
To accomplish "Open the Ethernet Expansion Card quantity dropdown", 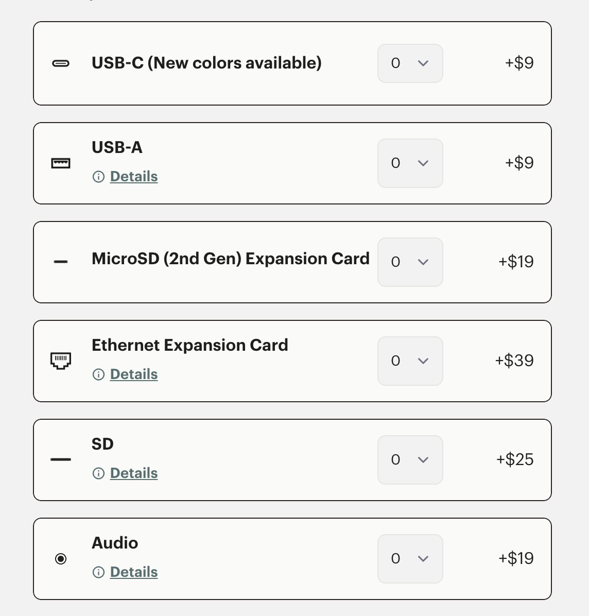I will pyautogui.click(x=410, y=361).
